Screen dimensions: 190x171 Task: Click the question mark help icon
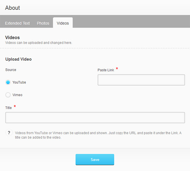point(9,133)
